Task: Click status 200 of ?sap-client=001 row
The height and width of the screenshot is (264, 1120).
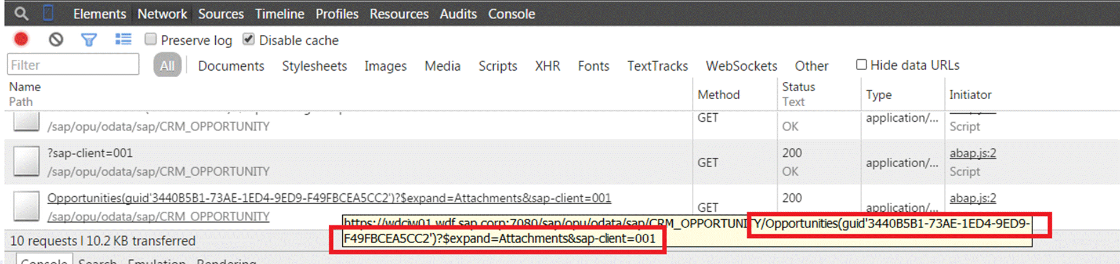Action: pyautogui.click(x=792, y=153)
